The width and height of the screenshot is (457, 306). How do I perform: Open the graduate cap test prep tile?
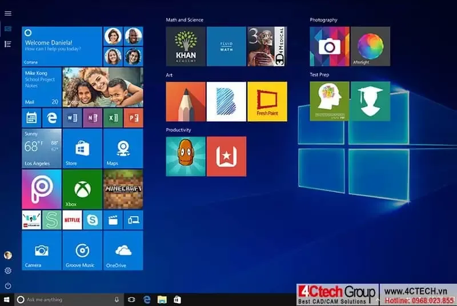(x=370, y=101)
